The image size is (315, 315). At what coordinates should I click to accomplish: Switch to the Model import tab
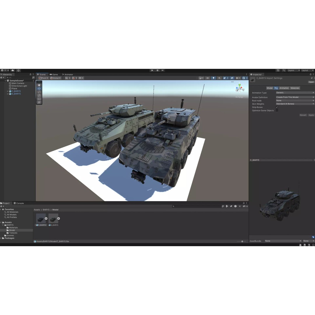coord(269,88)
